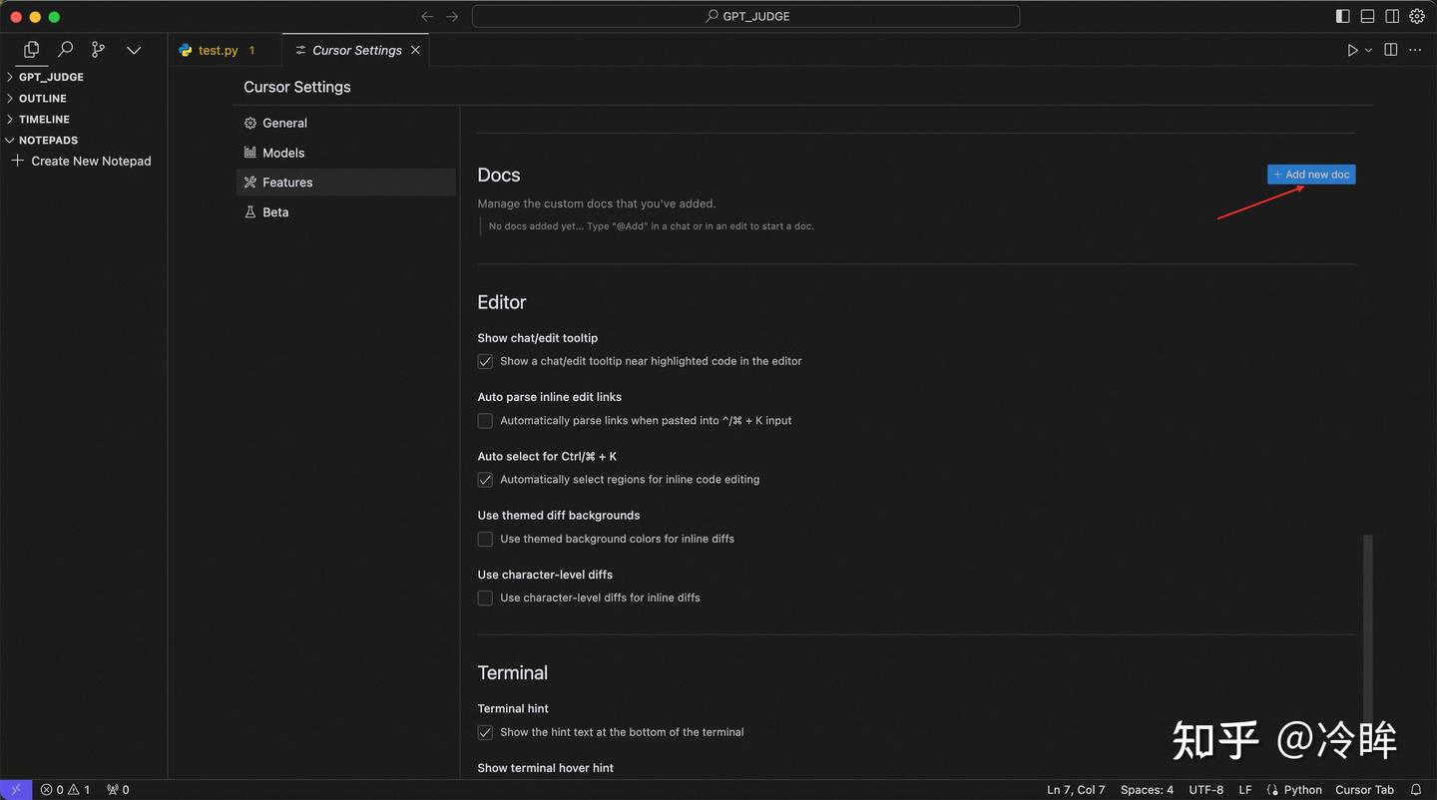The width and height of the screenshot is (1437, 800).
Task: Select Features settings category
Action: pos(345,183)
